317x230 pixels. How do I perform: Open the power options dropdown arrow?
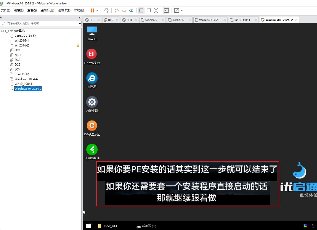tap(97, 11)
